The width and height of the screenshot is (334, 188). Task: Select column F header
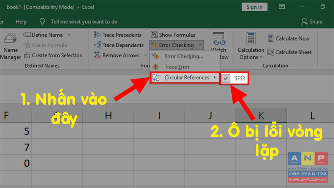(16, 115)
